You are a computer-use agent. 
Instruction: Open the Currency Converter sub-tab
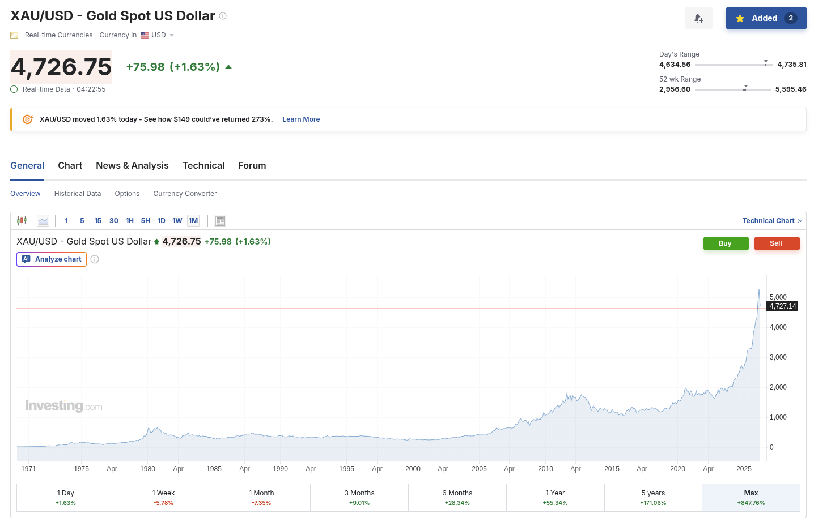[185, 194]
